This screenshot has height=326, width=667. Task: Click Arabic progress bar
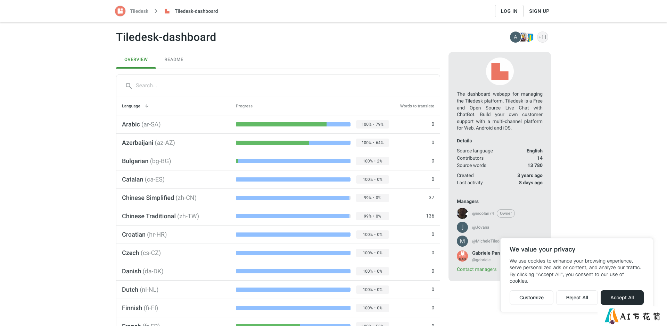tap(293, 124)
